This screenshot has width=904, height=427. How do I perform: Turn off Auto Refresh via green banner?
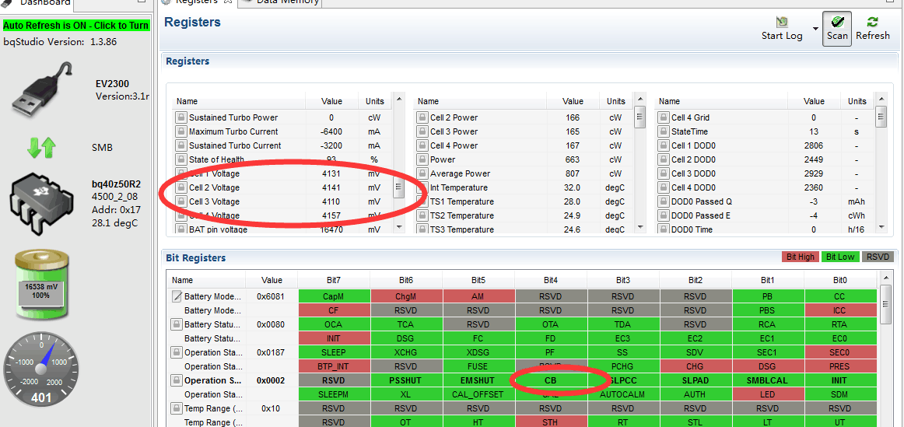76,26
